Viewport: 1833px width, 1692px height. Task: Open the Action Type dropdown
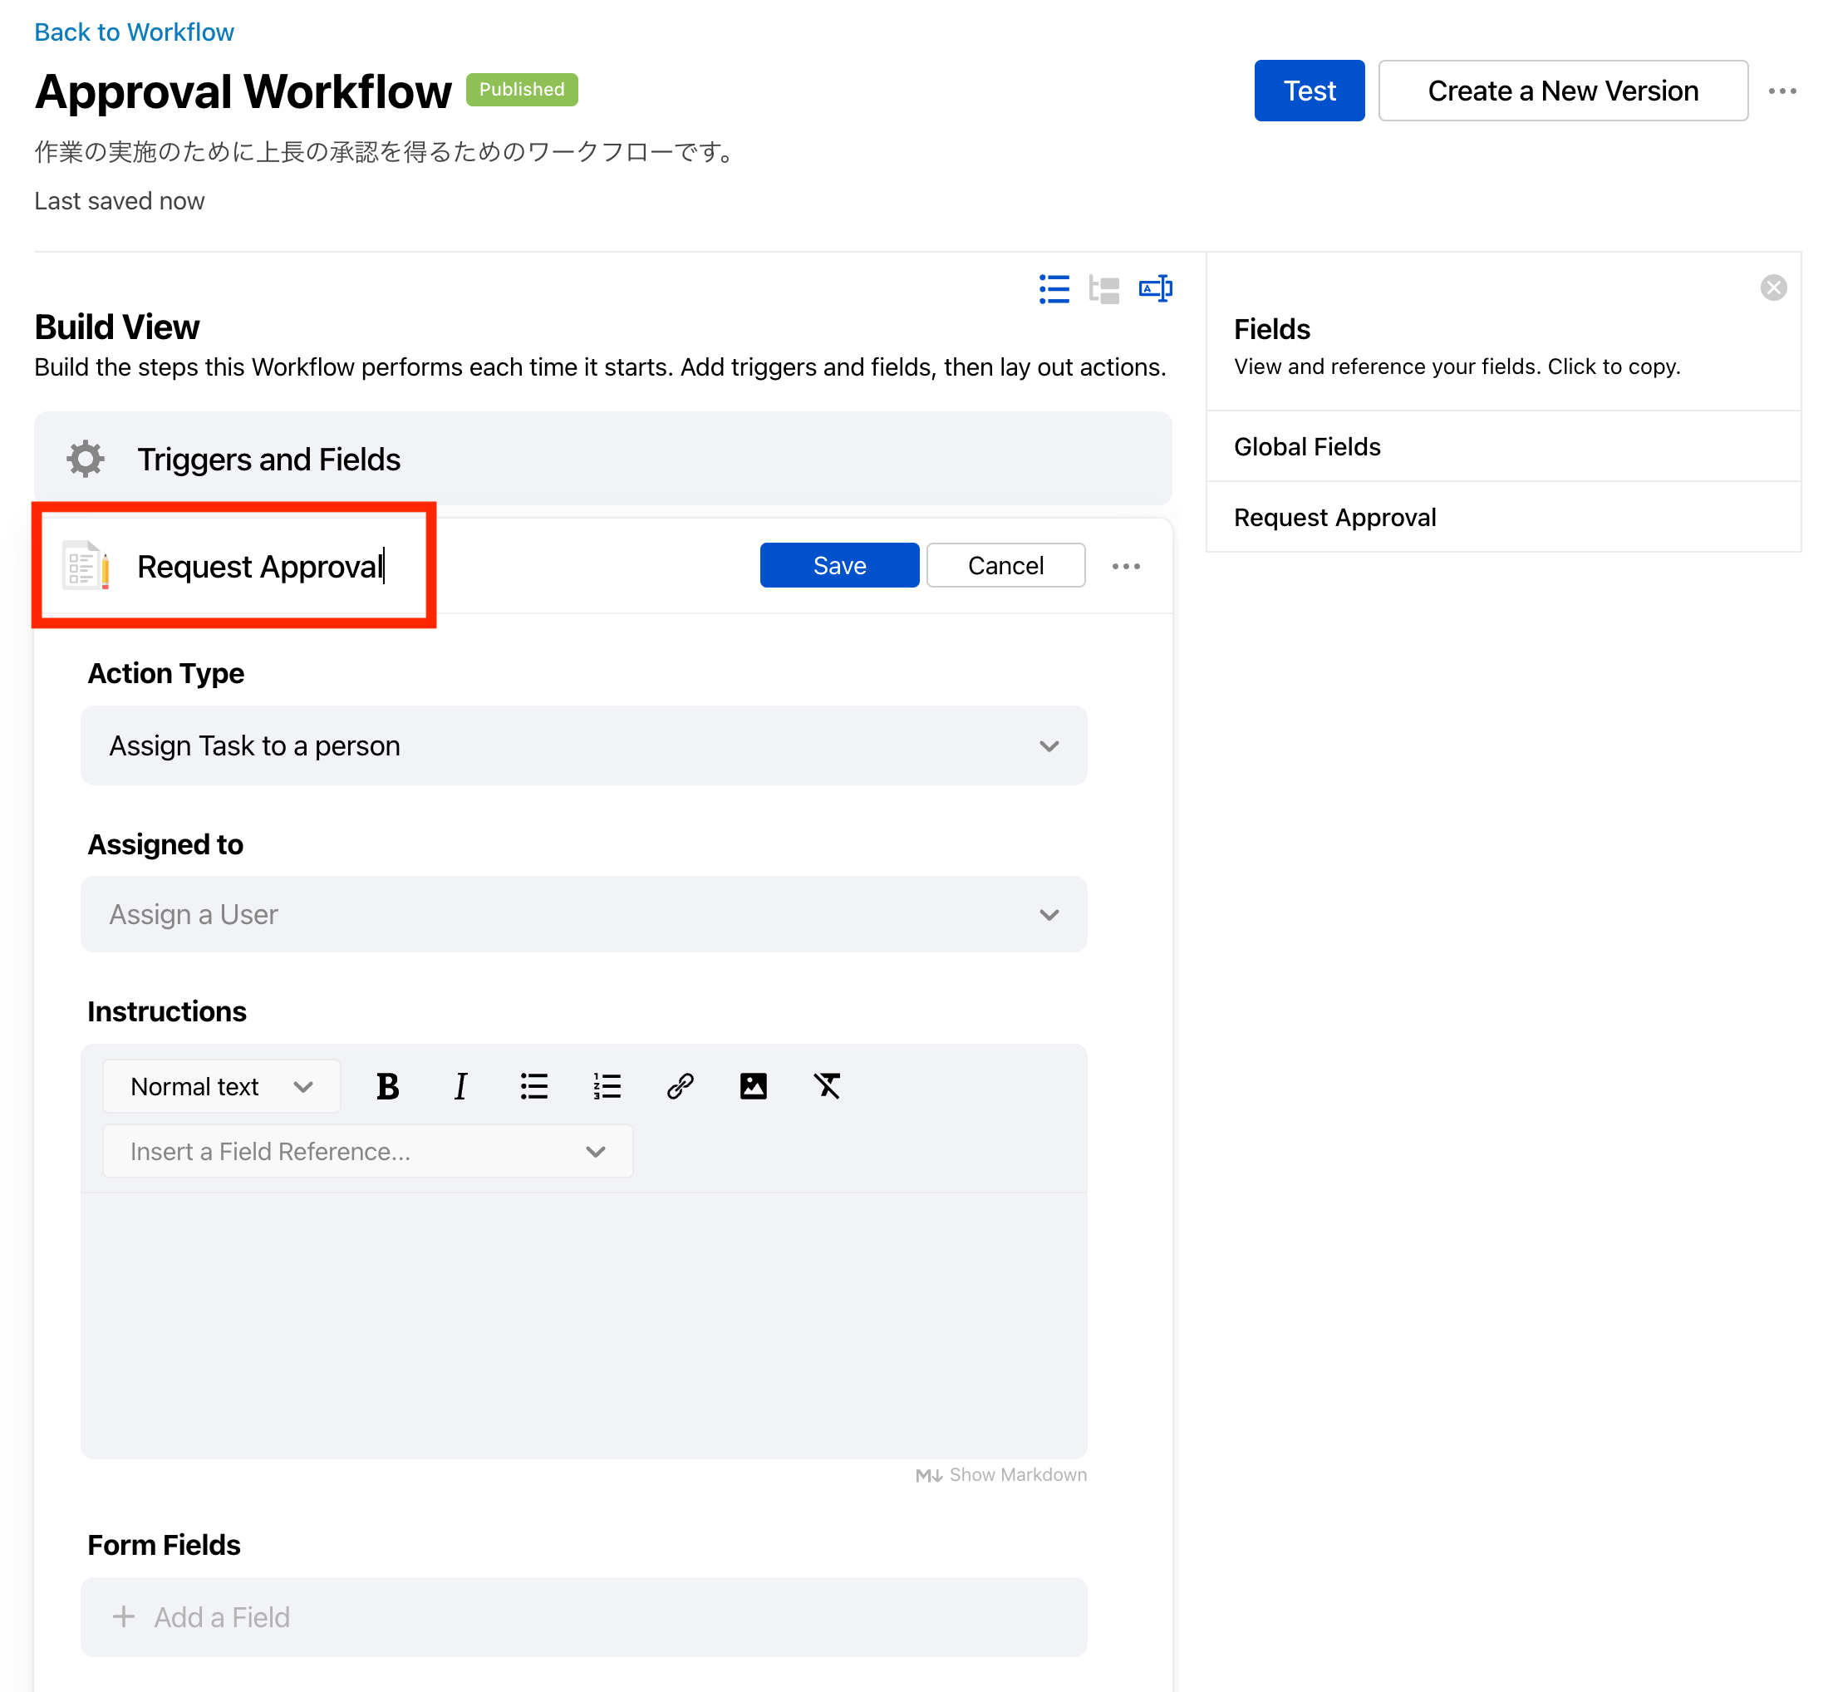pyautogui.click(x=584, y=745)
